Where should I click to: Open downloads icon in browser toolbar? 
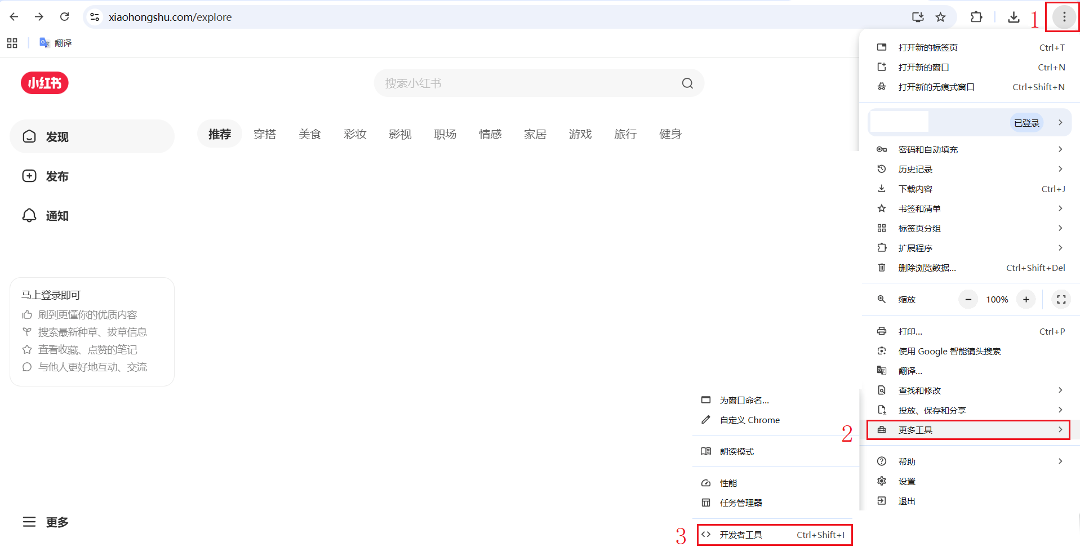tap(1014, 17)
